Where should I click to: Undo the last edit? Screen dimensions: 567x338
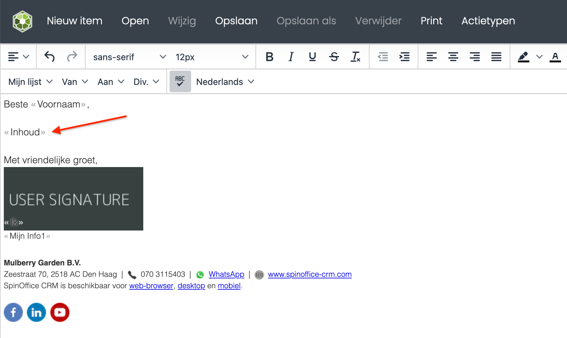(50, 56)
